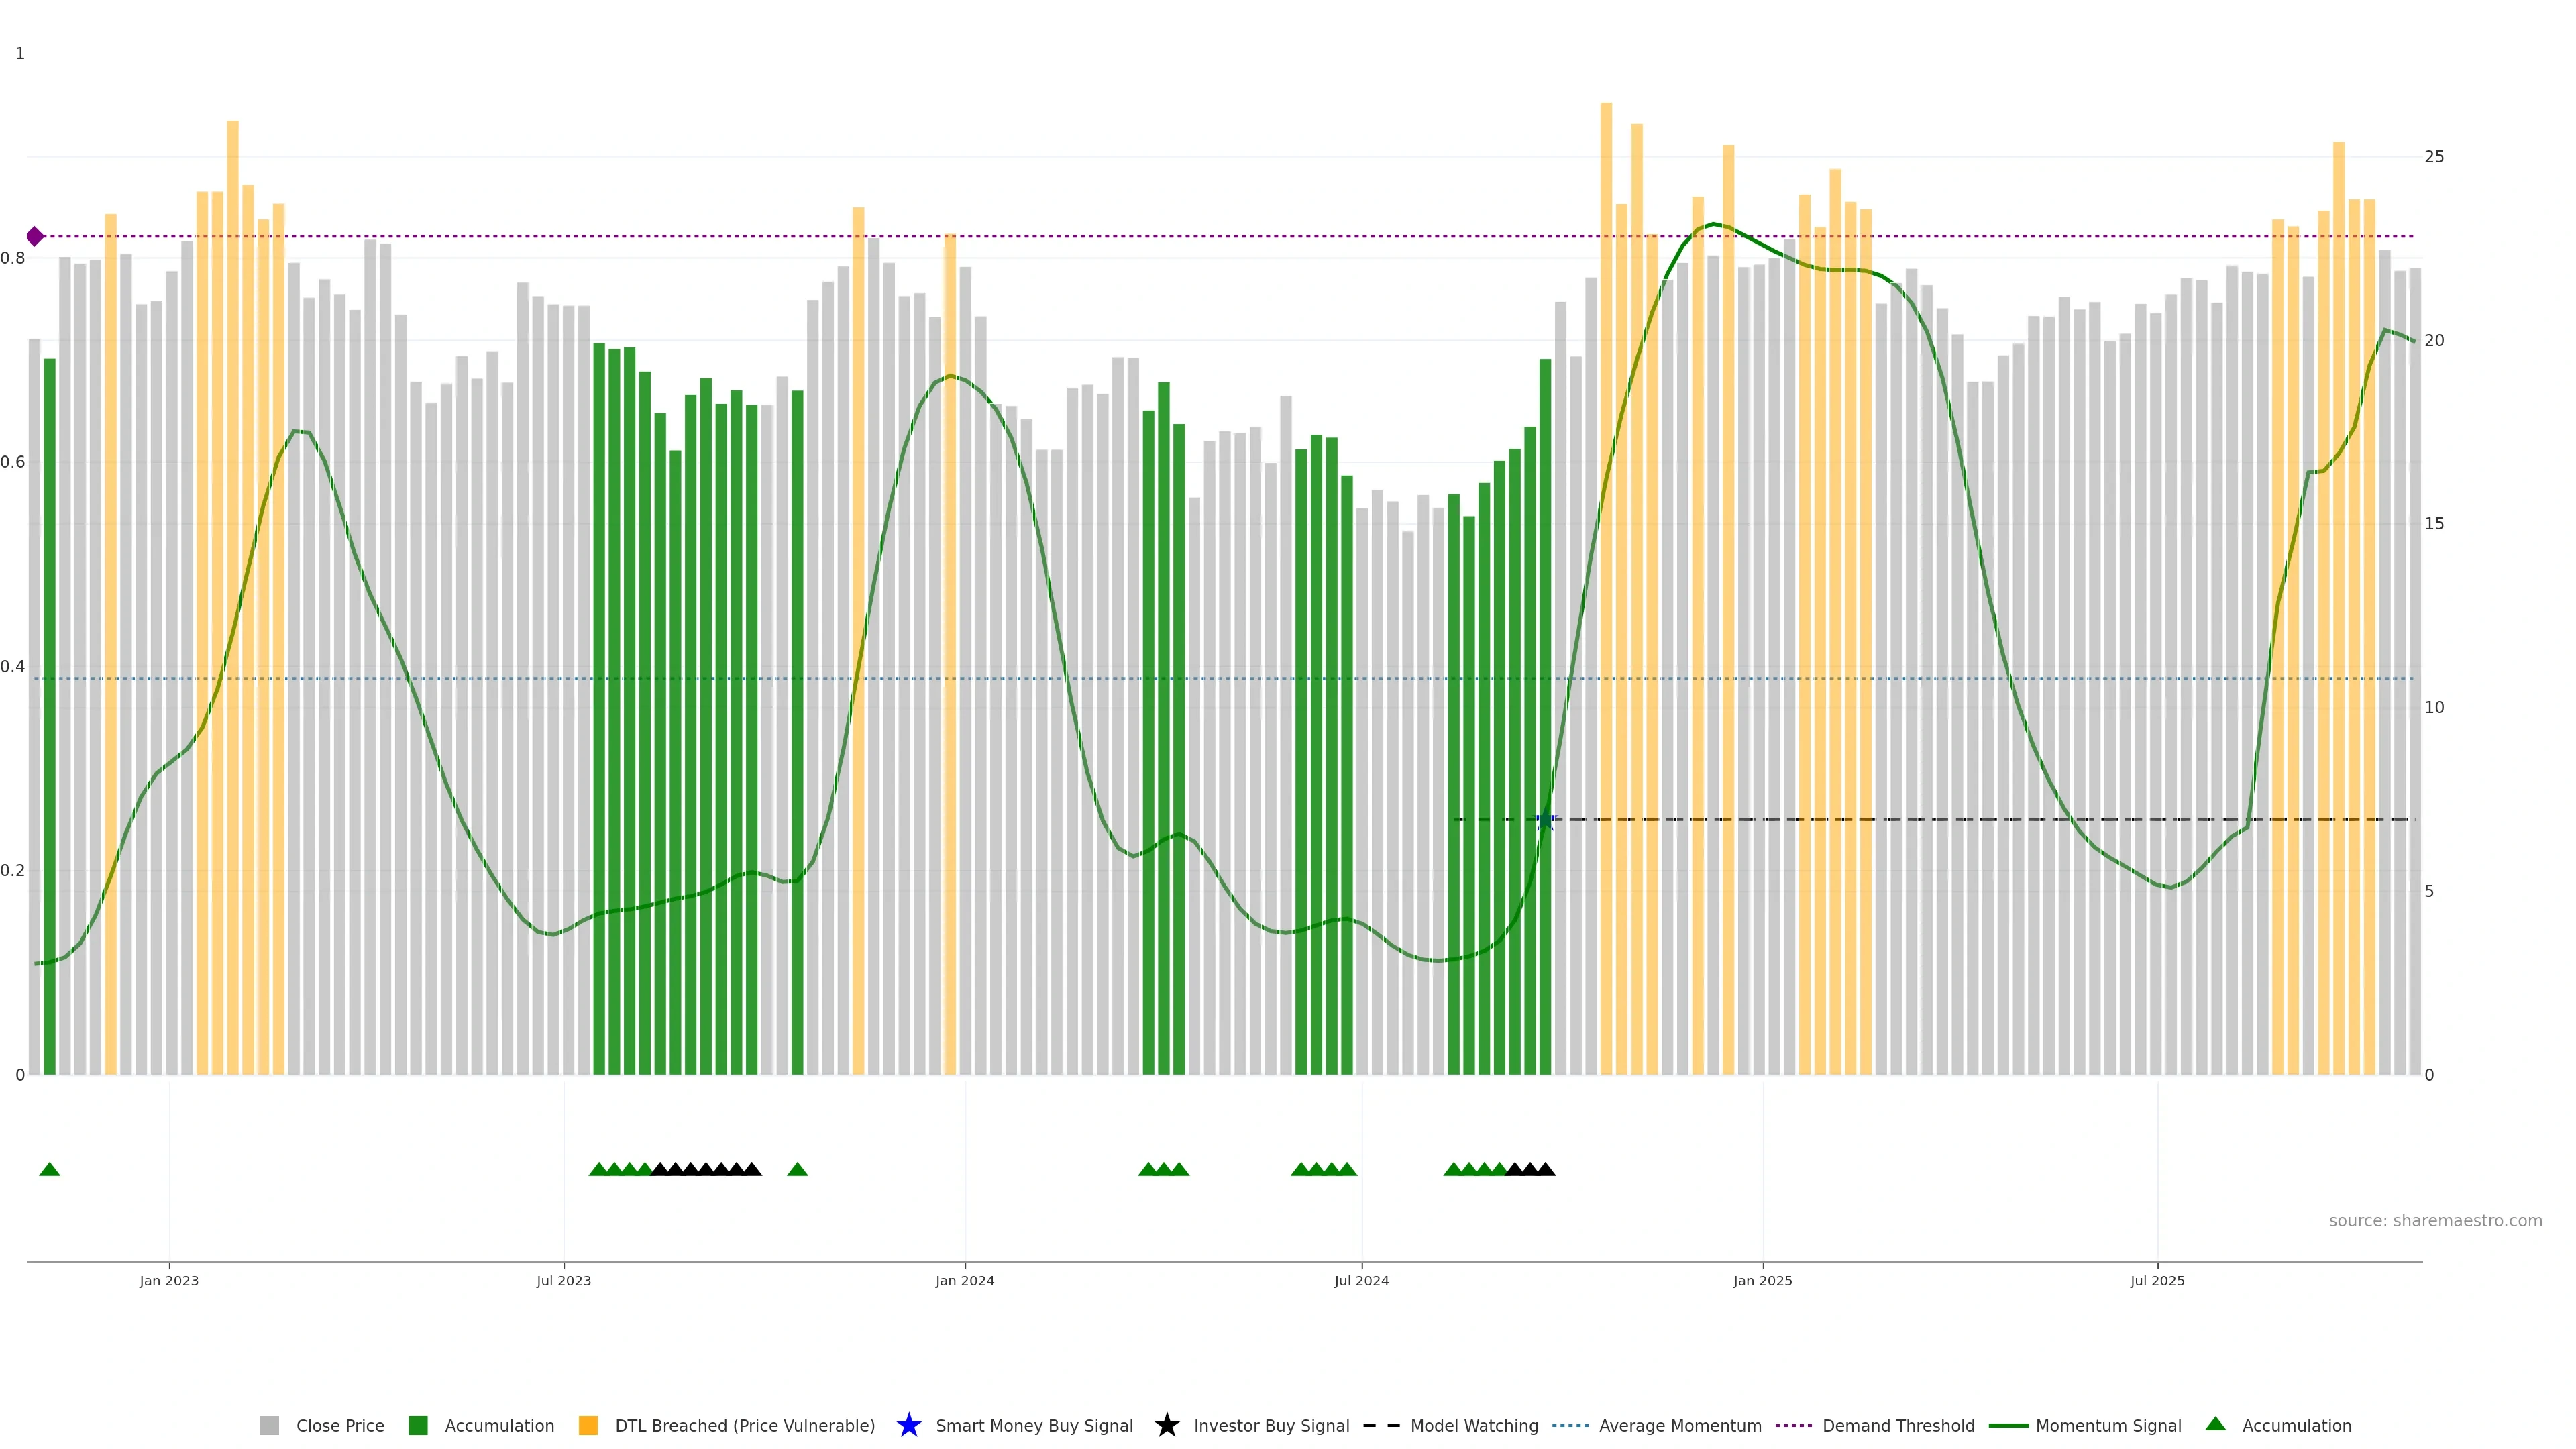The height and width of the screenshot is (1449, 2576).
Task: Click the Jul 2025 x-axis label
Action: pos(2157,1280)
